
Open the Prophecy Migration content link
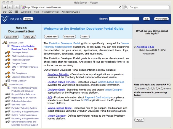pos(58,74)
